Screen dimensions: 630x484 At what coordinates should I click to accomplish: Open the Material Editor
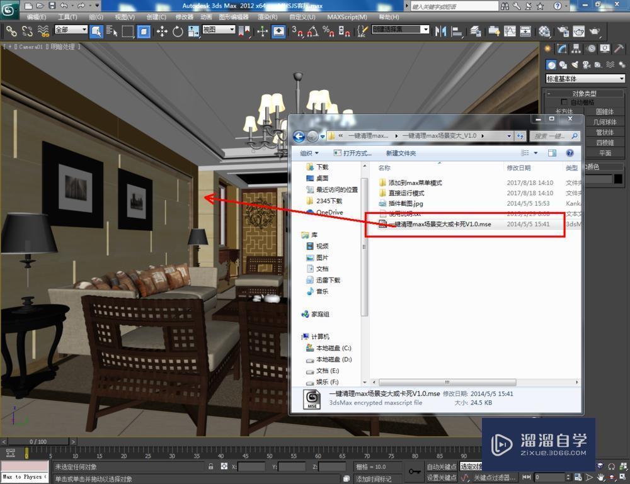[x=544, y=31]
